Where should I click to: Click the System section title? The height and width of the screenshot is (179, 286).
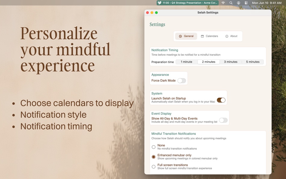tap(157, 93)
